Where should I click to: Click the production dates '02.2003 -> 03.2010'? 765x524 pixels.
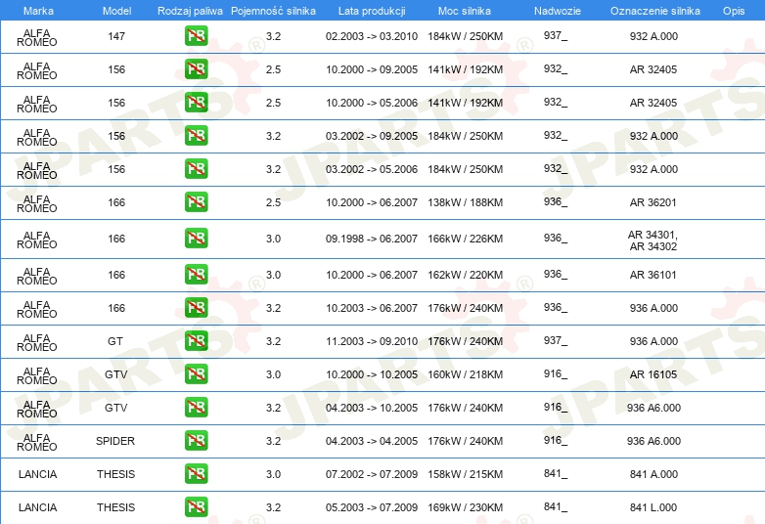tap(372, 36)
